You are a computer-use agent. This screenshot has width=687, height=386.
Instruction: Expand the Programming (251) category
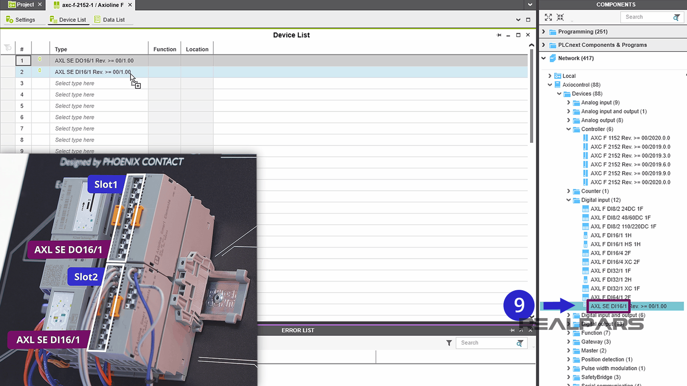(x=544, y=31)
